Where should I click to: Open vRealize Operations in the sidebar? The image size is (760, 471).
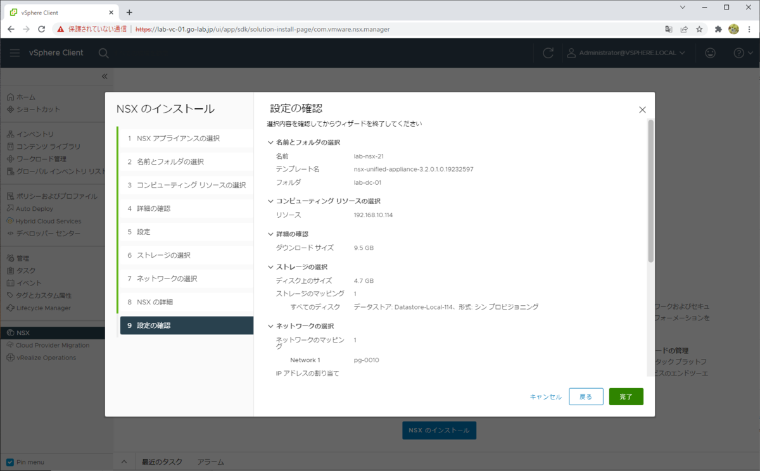tap(41, 358)
